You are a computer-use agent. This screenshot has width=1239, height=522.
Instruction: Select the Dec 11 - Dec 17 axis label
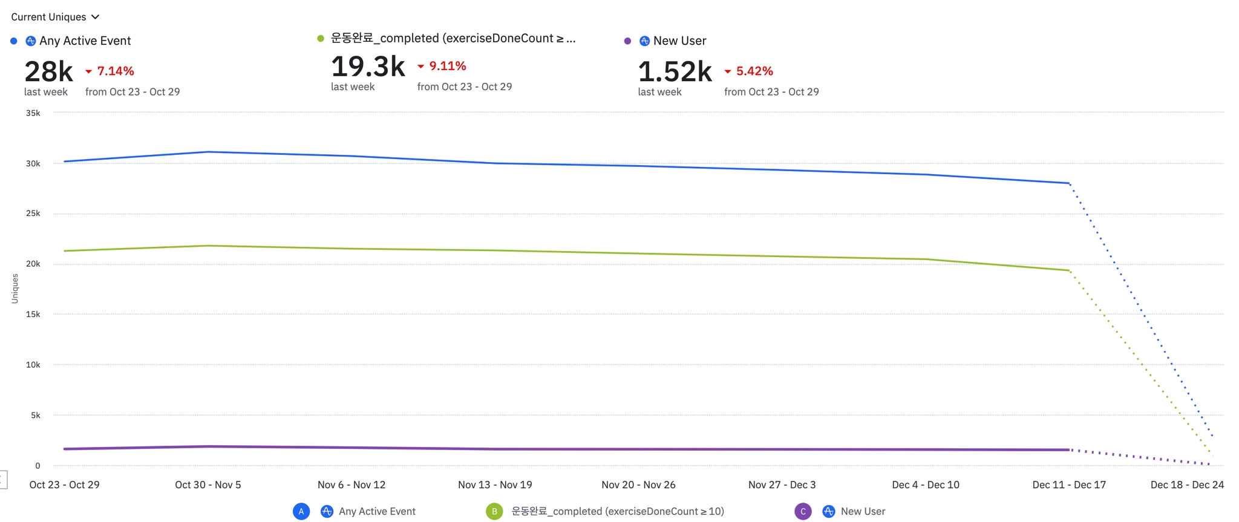[1069, 484]
